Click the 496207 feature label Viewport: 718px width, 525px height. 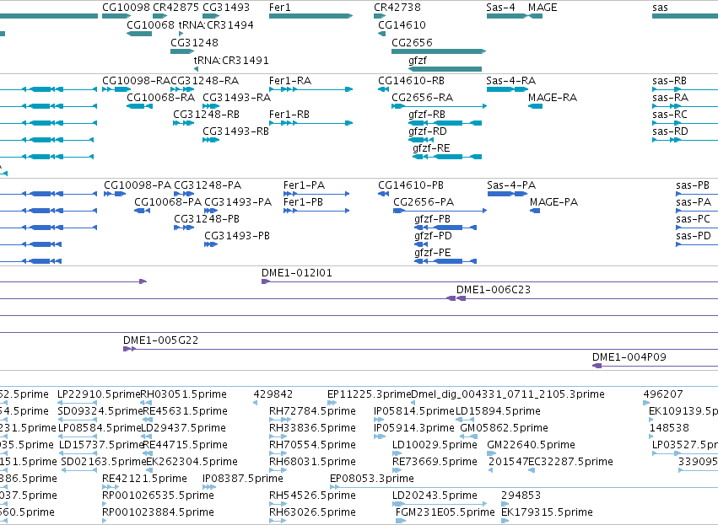[x=663, y=394]
